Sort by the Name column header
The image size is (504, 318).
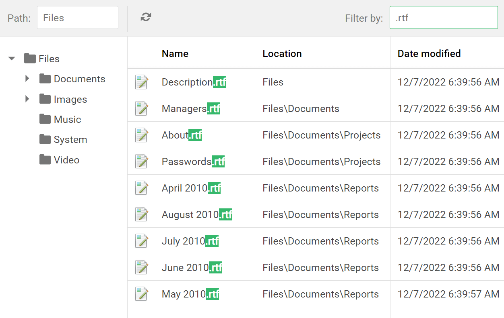(175, 53)
